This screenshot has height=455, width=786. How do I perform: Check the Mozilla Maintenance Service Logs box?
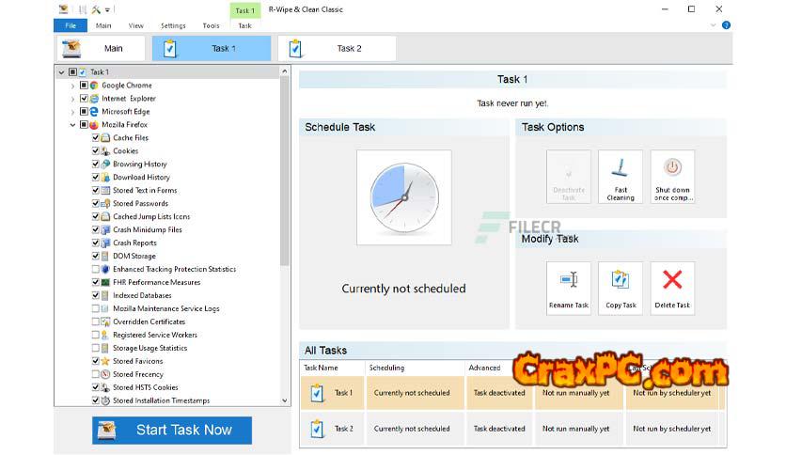(95, 308)
